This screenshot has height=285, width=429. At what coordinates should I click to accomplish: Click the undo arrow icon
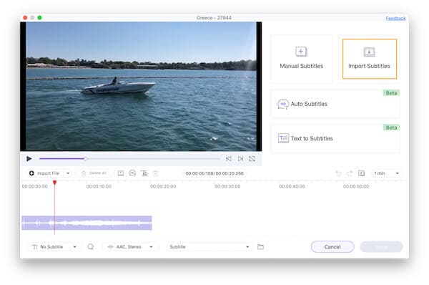338,173
